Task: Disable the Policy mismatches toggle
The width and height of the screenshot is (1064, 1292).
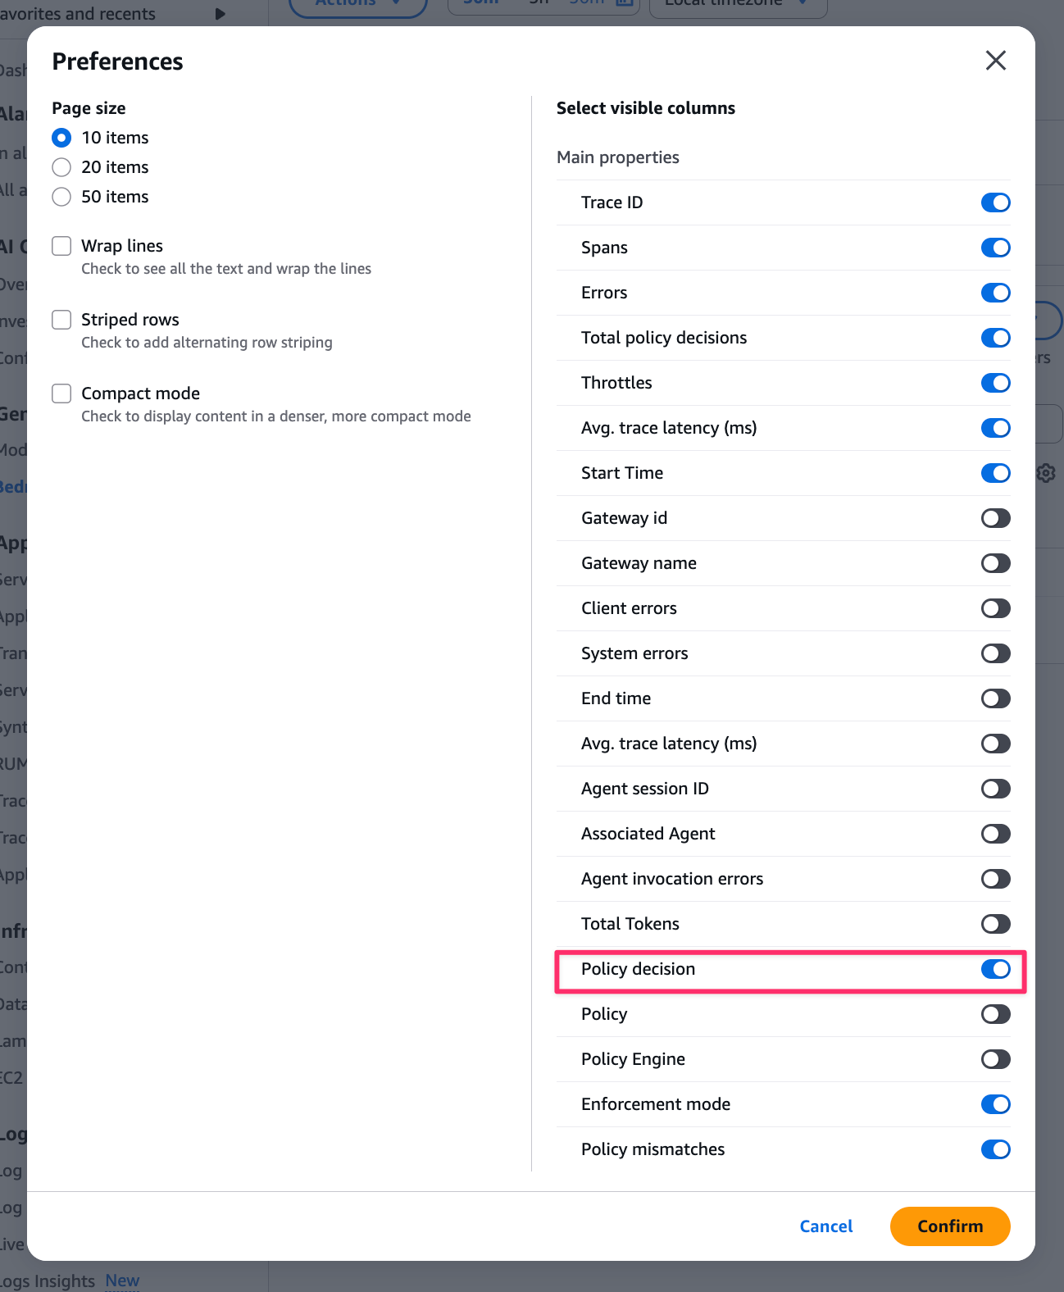Action: (x=995, y=1149)
